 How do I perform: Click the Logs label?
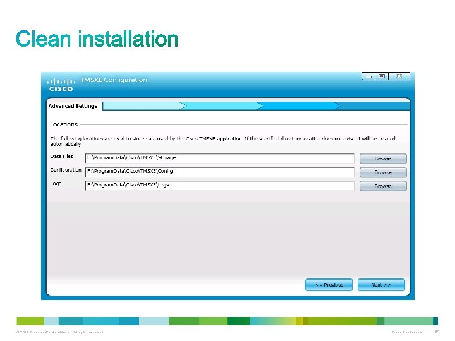pyautogui.click(x=56, y=184)
